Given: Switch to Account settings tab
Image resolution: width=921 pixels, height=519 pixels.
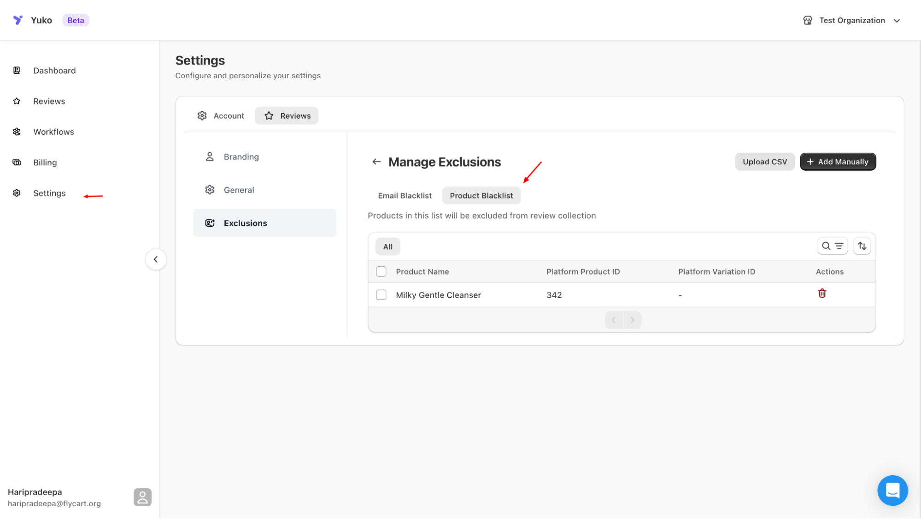Looking at the screenshot, I should pos(221,116).
